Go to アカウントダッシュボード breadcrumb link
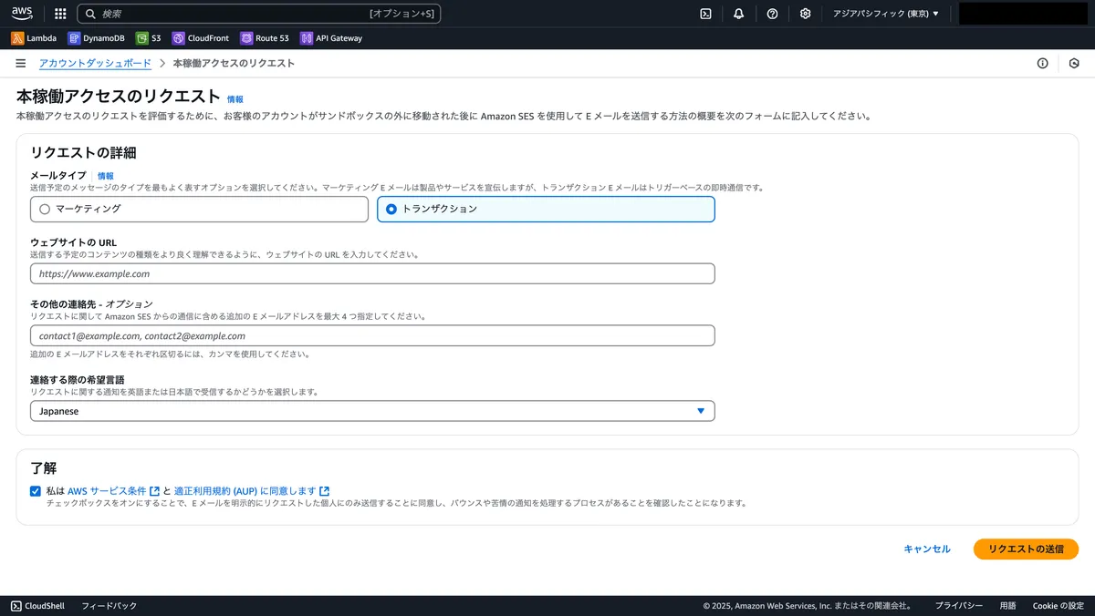 (95, 64)
